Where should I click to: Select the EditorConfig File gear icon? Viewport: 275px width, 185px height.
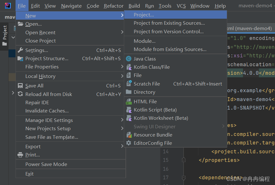coord(129,143)
